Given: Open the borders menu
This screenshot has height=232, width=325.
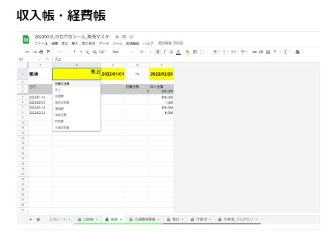Looking at the screenshot, I should (x=195, y=52).
